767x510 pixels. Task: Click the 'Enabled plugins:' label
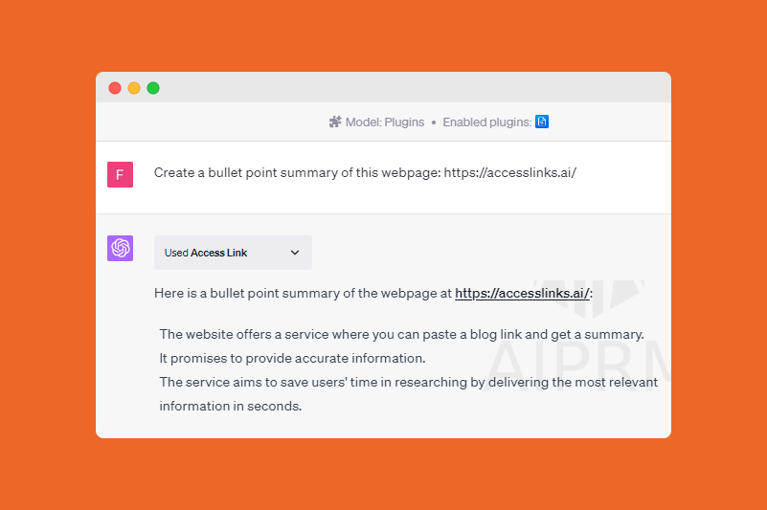487,122
